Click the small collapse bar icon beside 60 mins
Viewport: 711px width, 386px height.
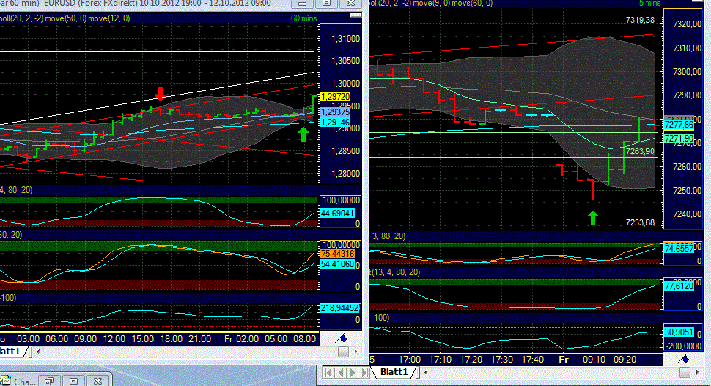pyautogui.click(x=356, y=15)
